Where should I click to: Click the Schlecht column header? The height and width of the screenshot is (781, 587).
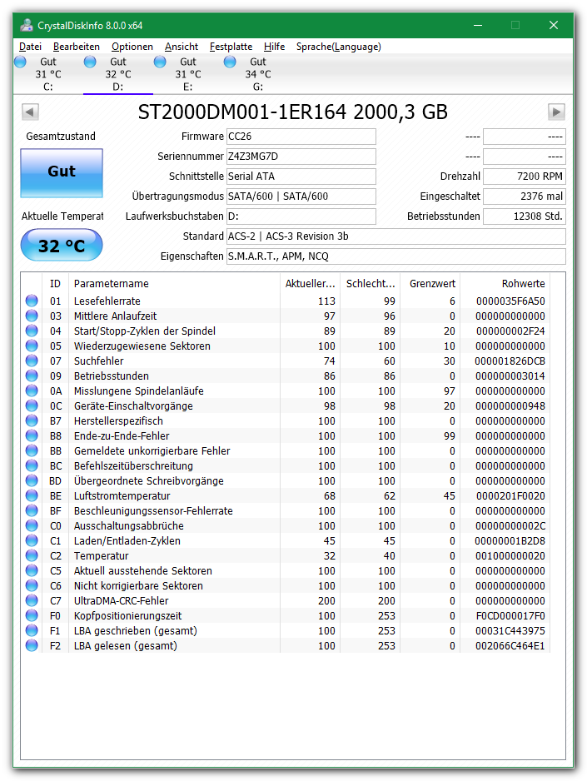[x=371, y=283]
